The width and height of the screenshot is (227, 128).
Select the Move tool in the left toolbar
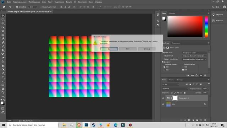point(3,16)
